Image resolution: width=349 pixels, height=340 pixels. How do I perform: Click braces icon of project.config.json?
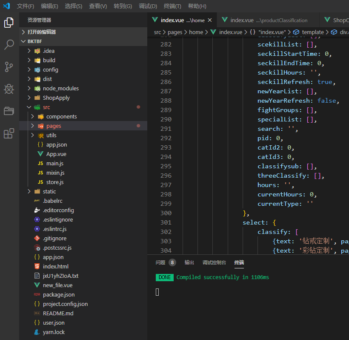coord(37,304)
